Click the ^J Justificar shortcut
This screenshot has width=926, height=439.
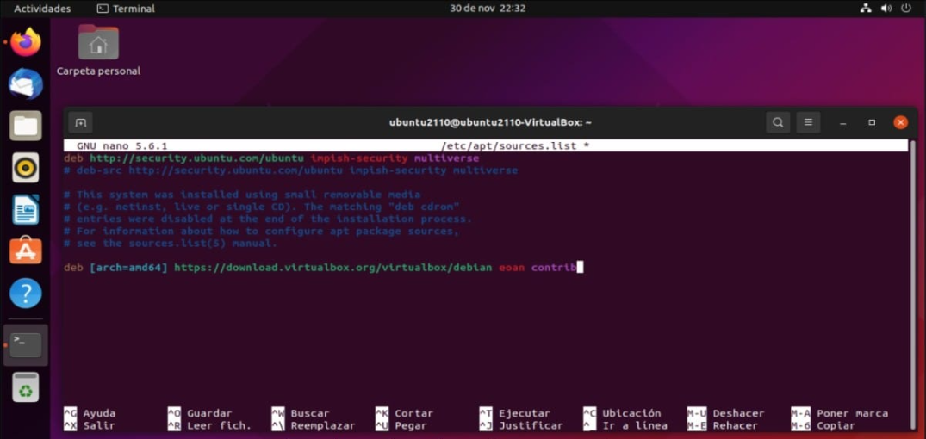click(x=521, y=425)
